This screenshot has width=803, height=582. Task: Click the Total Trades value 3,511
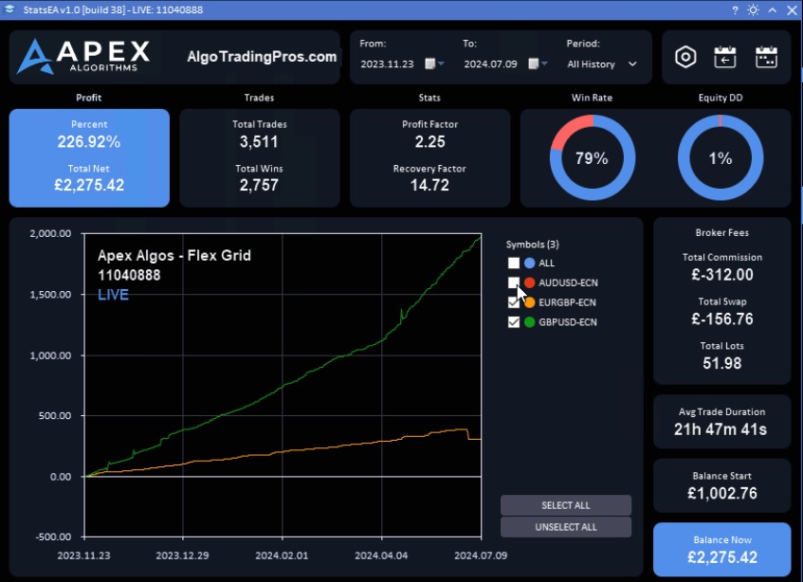259,142
